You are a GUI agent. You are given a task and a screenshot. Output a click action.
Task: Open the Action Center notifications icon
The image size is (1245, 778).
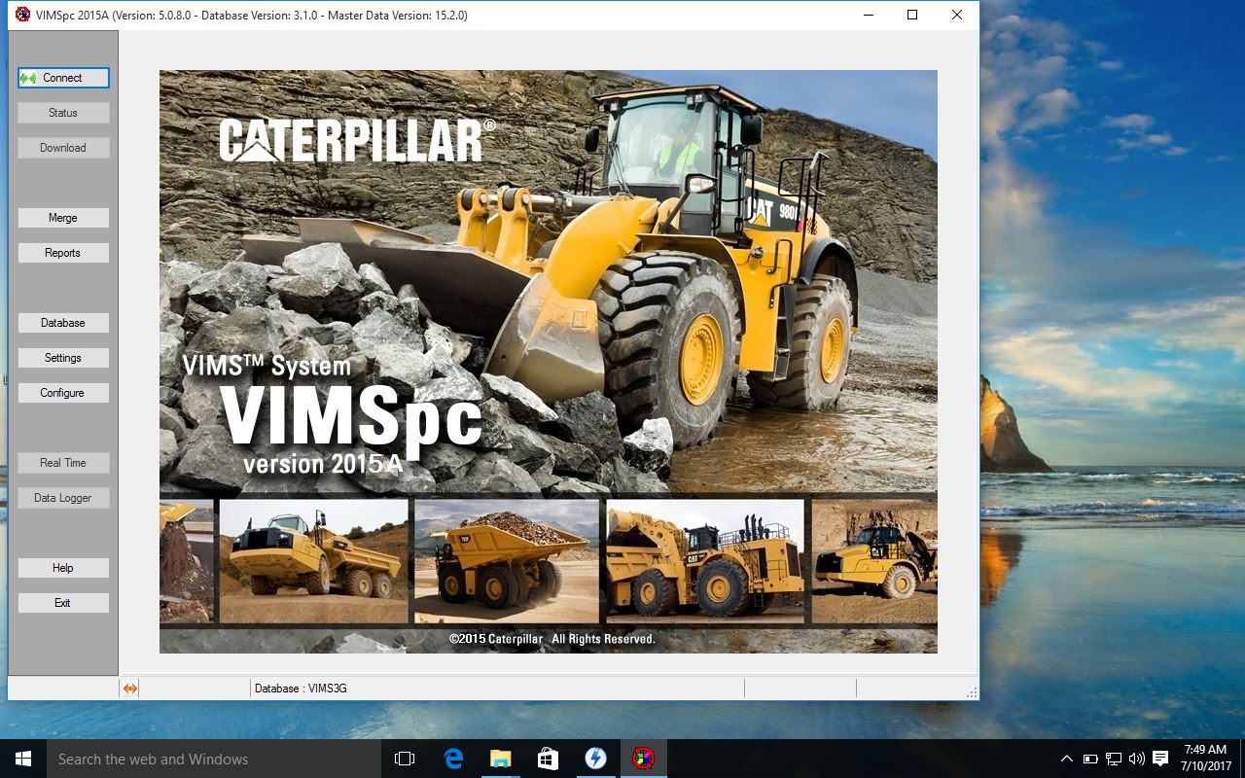pyautogui.click(x=1160, y=759)
